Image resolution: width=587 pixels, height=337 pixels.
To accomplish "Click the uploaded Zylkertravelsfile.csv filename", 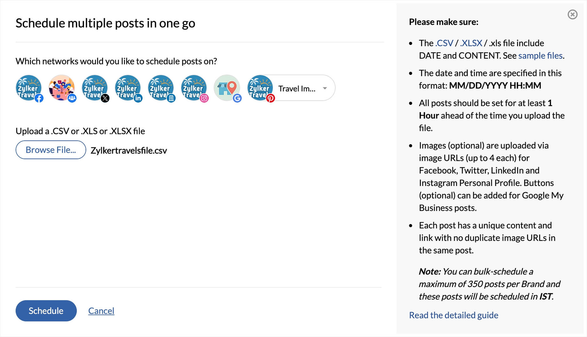I will pyautogui.click(x=129, y=151).
